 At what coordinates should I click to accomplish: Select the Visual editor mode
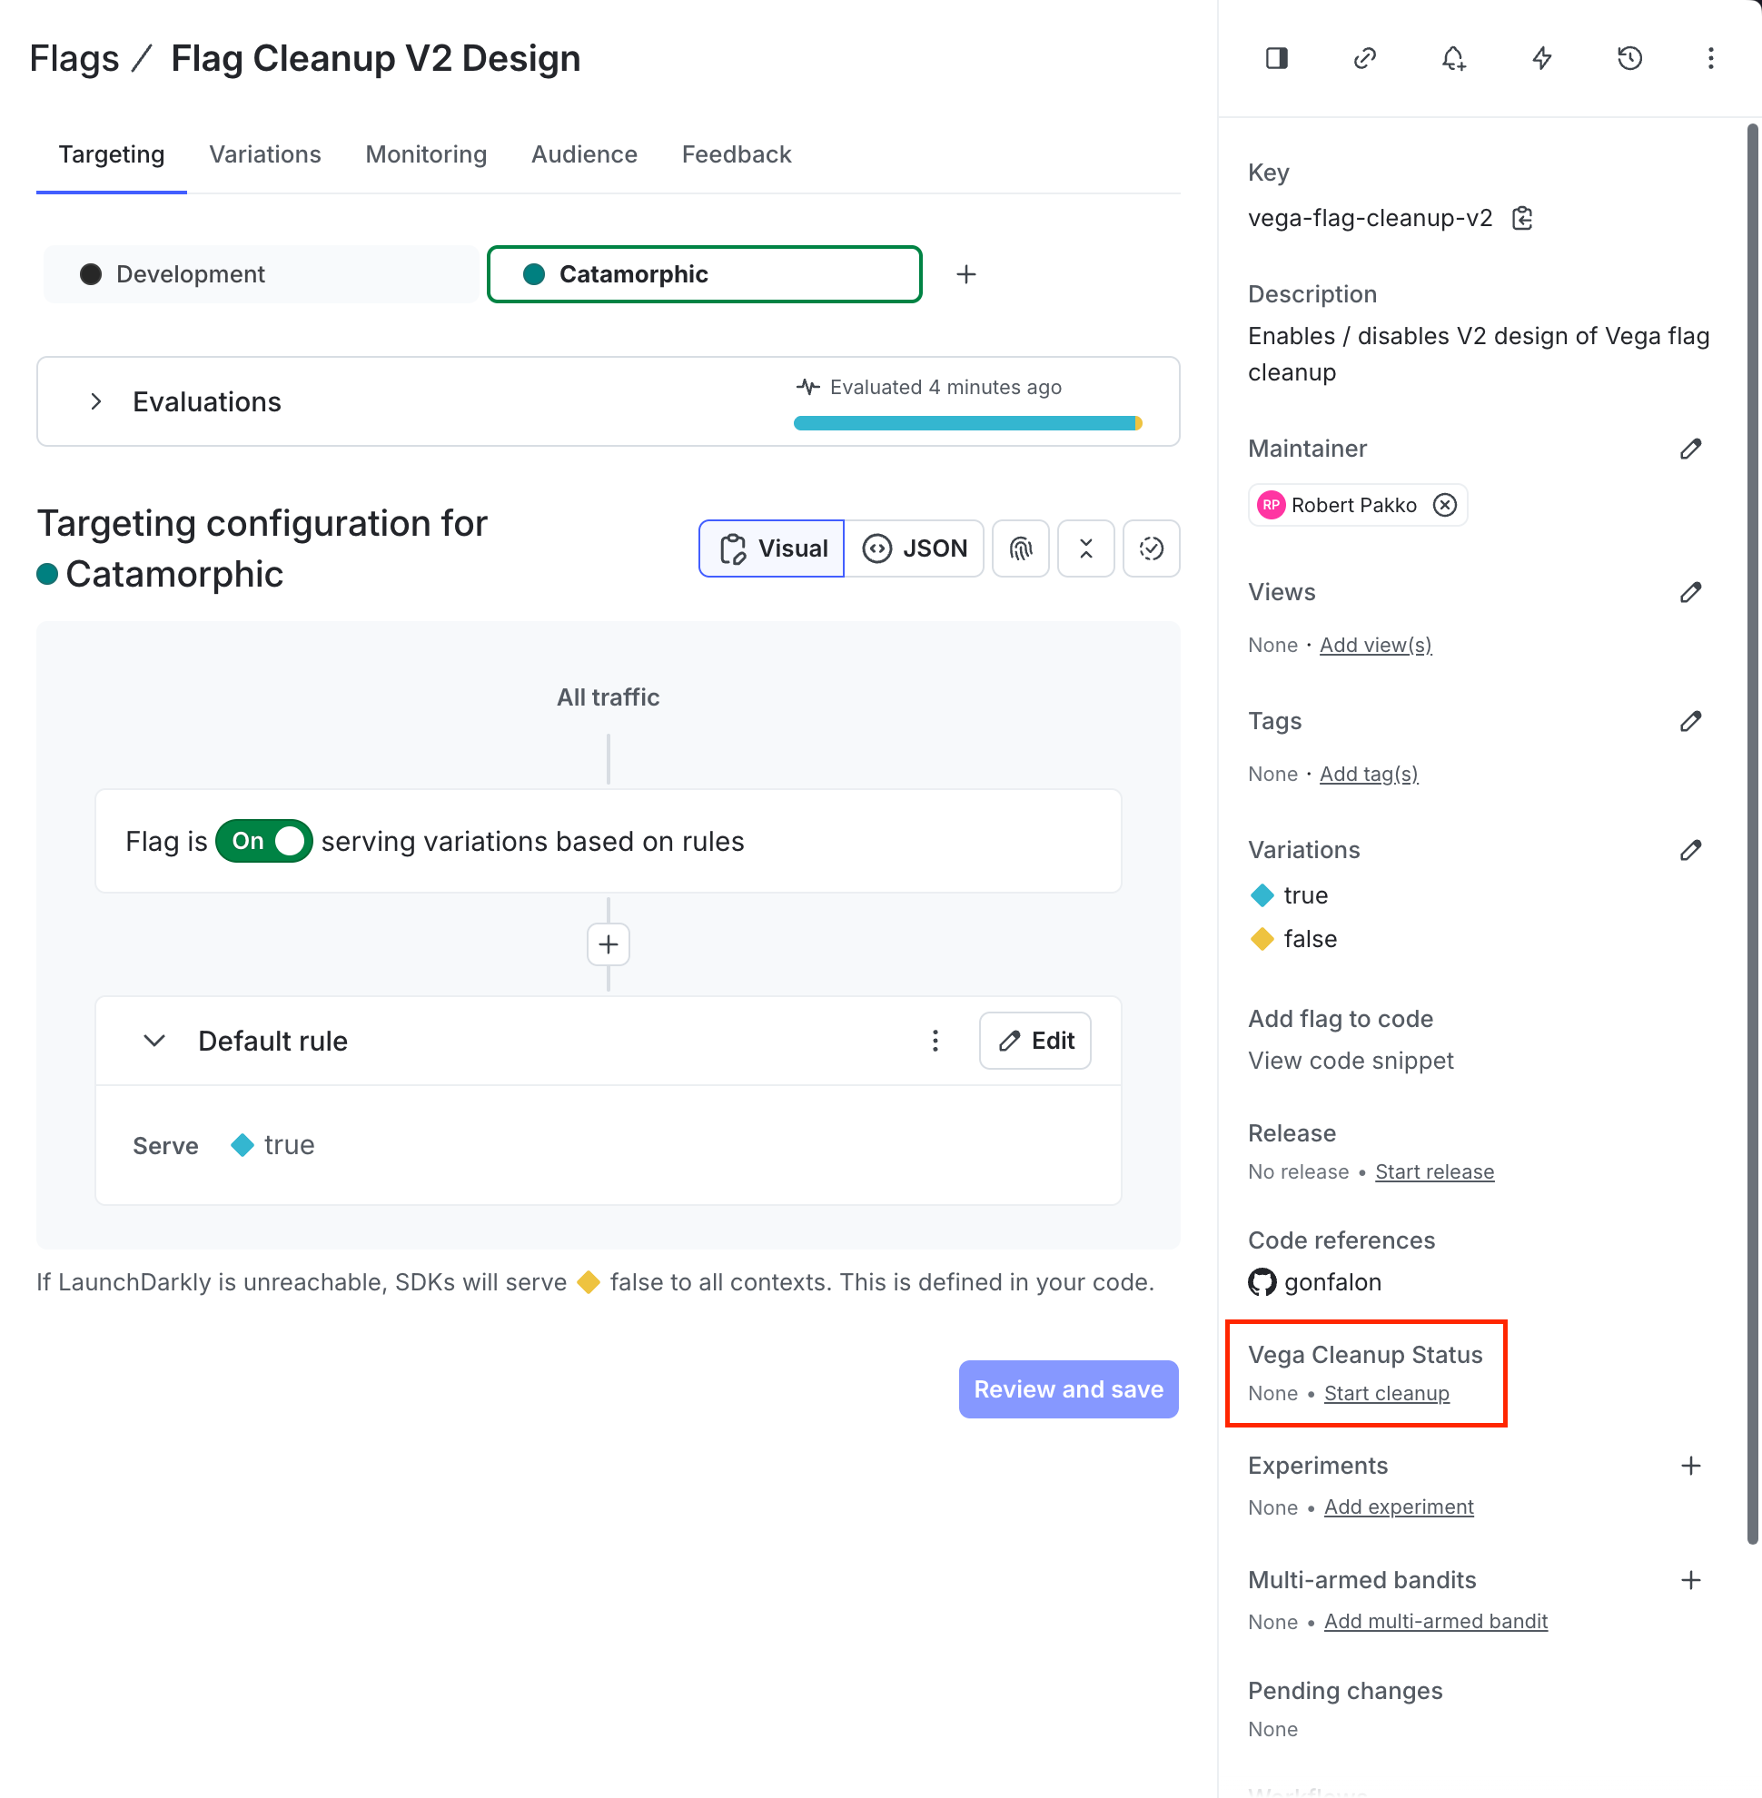coord(772,548)
